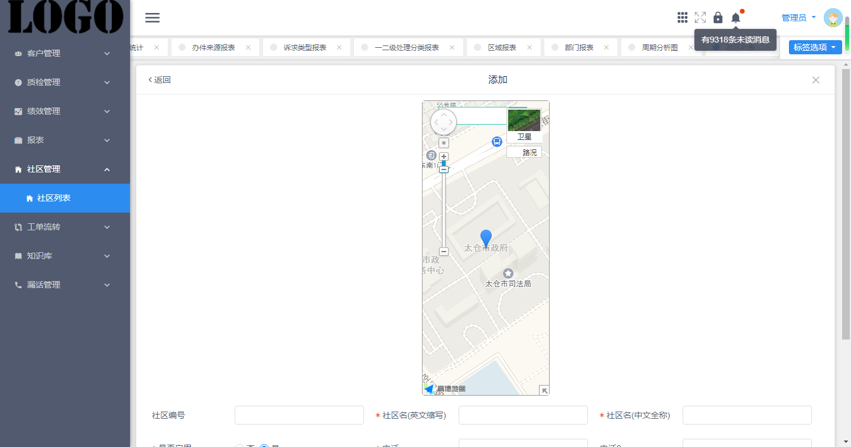Click the 质检管理 sidebar icon

18,83
